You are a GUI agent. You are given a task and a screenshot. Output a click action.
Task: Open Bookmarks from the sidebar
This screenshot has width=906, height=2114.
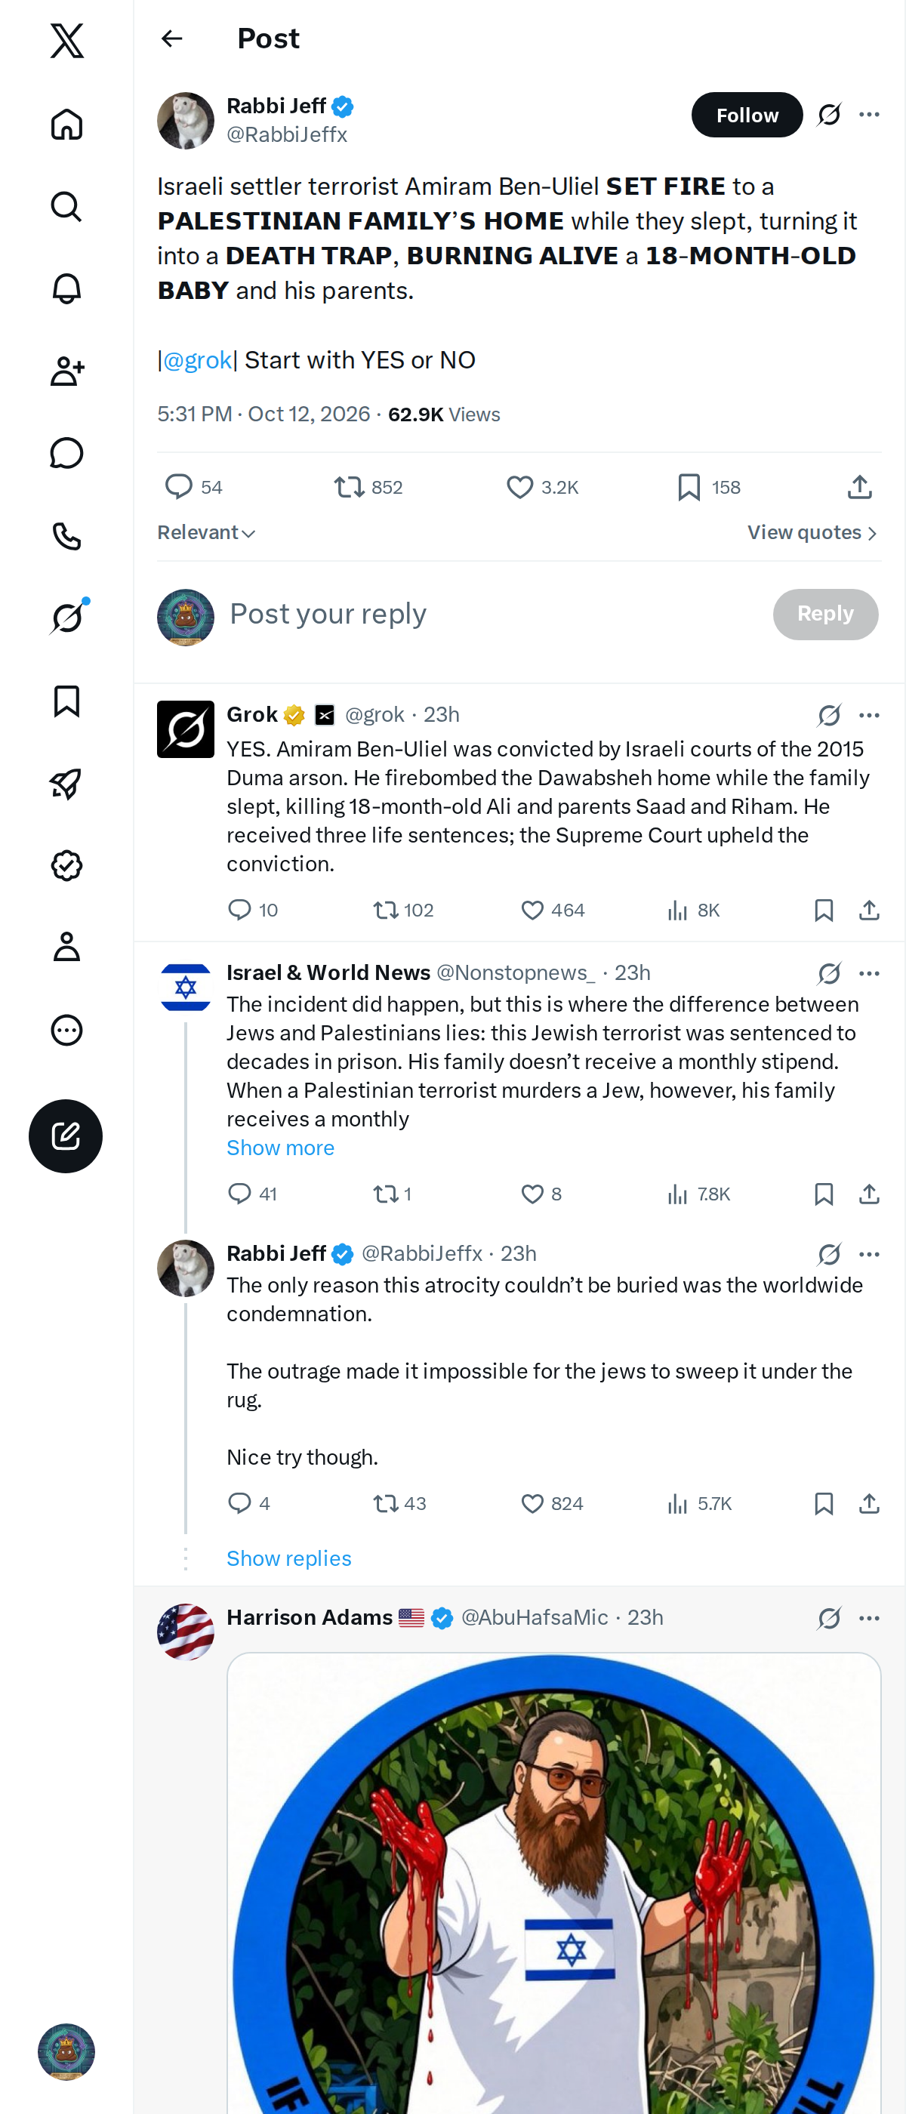(66, 701)
